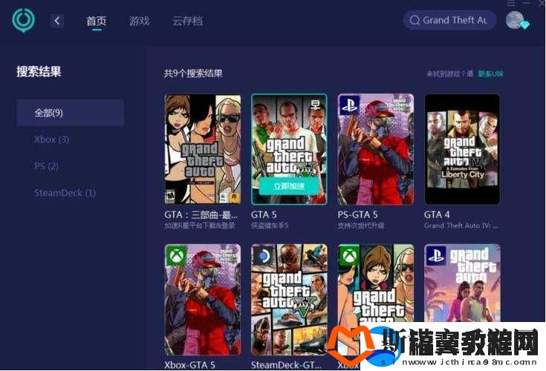
Task: Click the 联系U妹 contact link
Action: pos(490,73)
